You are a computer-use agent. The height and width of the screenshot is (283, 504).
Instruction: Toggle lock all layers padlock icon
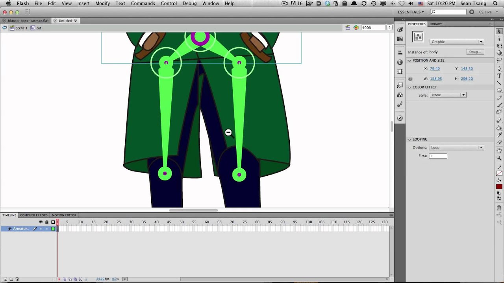(x=47, y=222)
